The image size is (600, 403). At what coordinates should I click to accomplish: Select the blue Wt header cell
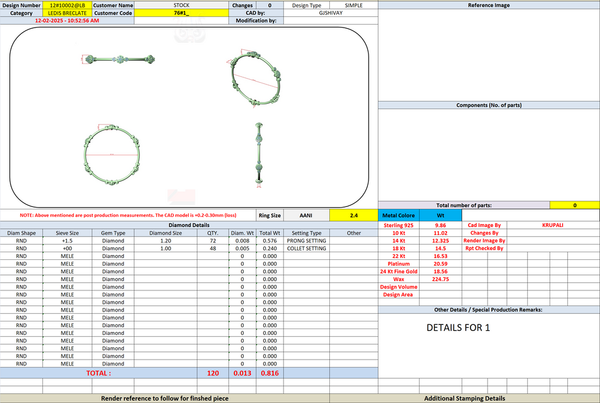click(x=441, y=215)
